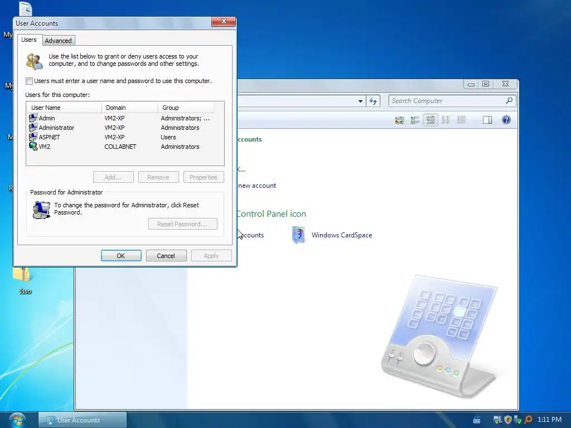Switch to Details view icon
Viewport: 571px width, 428px height.
tap(461, 120)
